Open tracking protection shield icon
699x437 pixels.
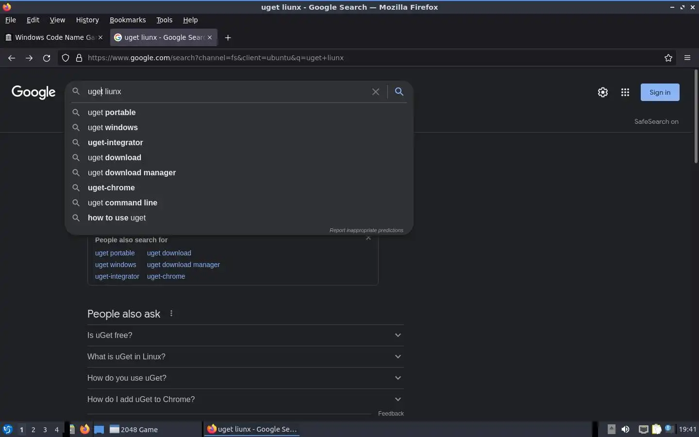click(x=66, y=58)
